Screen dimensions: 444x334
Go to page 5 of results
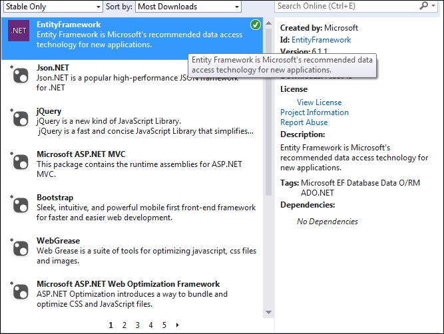(164, 325)
